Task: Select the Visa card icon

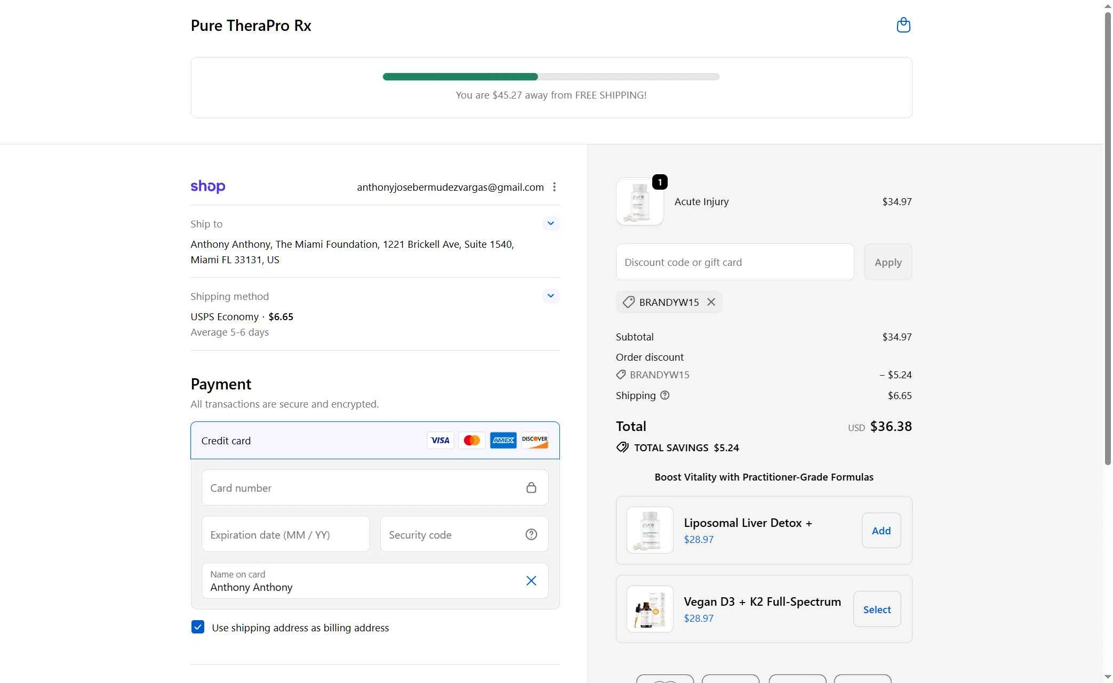Action: [x=440, y=440]
